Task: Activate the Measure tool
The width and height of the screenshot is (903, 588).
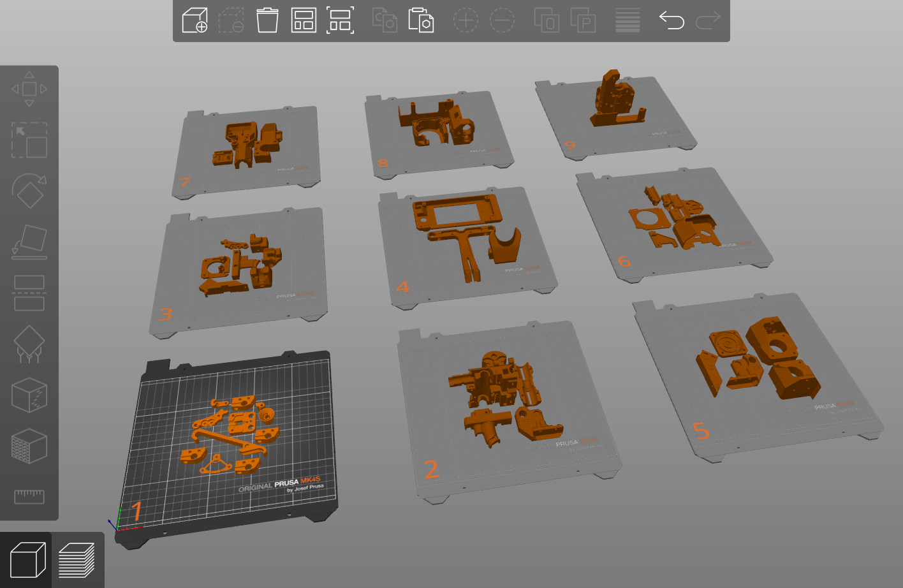Action: (29, 496)
